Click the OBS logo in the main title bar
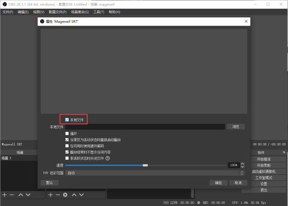 pyautogui.click(x=5, y=4)
